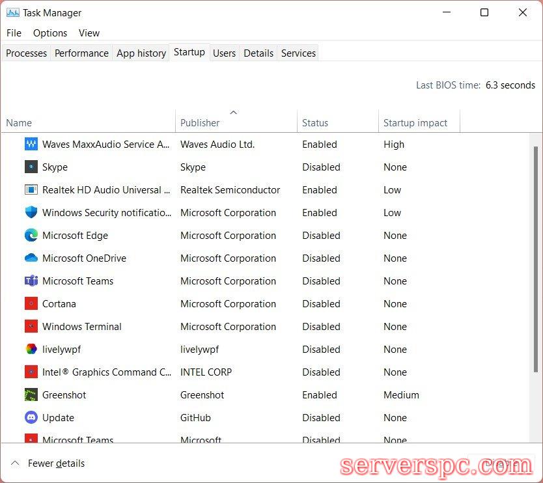Switch to the Services tab
Viewport: 543px width, 483px height.
[x=298, y=53]
